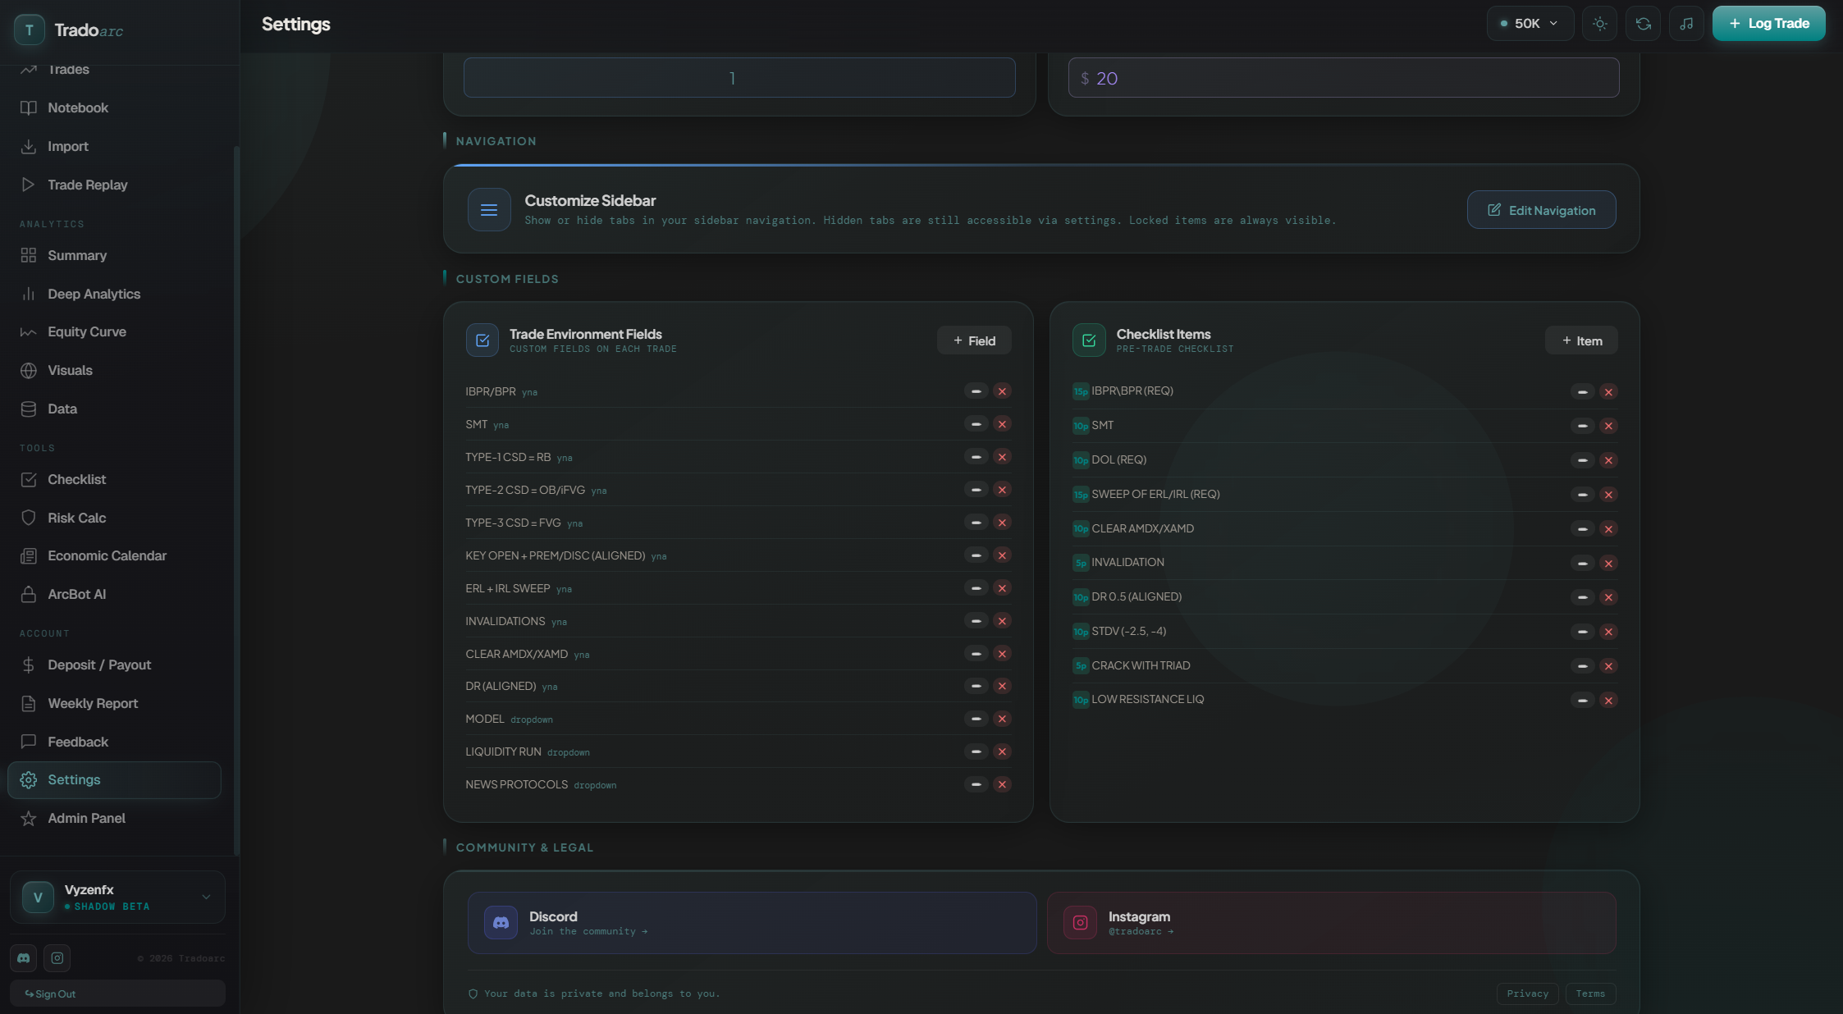The image size is (1843, 1014).
Task: Open the Instagram @tradoarc card
Action: click(x=1331, y=923)
